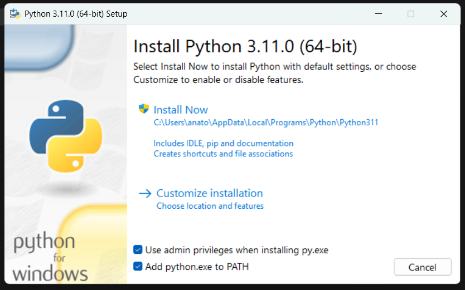Click the 'Select Install Now' instruction paragraph

click(274, 73)
